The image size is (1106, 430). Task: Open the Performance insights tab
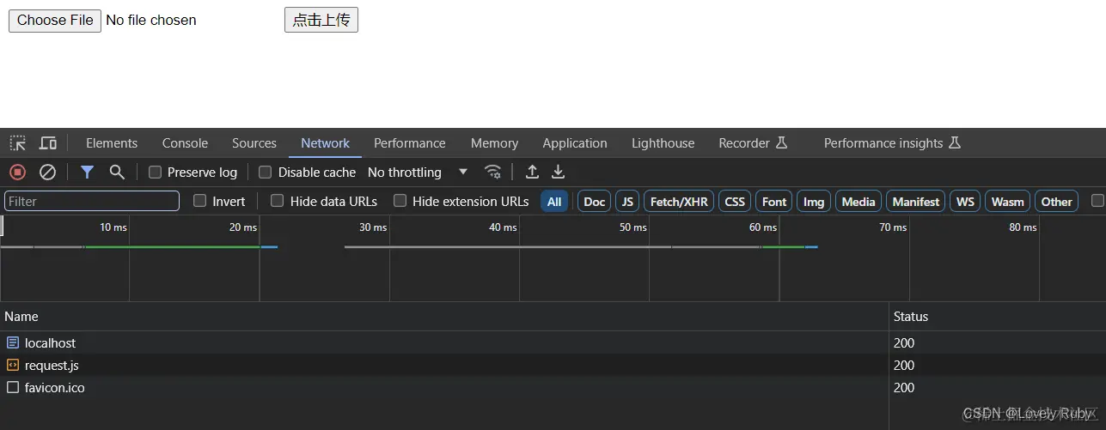click(892, 143)
